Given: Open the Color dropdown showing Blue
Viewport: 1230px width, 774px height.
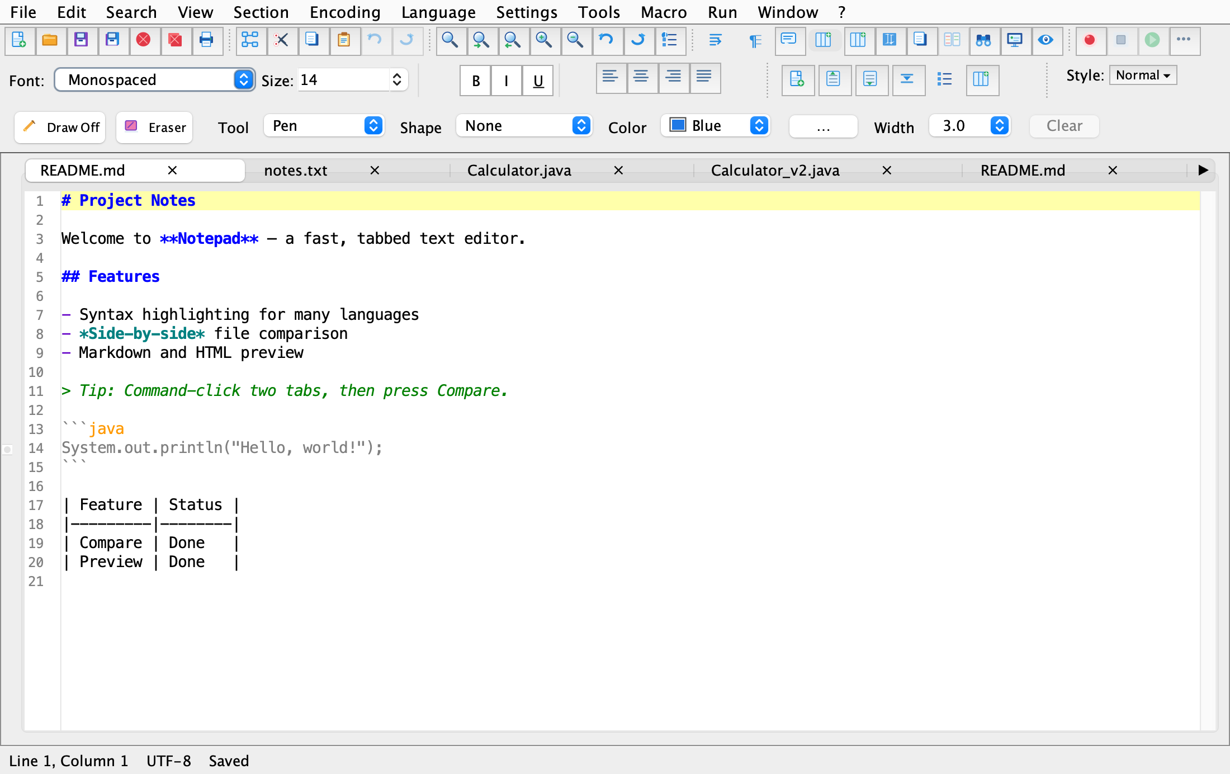Looking at the screenshot, I should [x=716, y=126].
